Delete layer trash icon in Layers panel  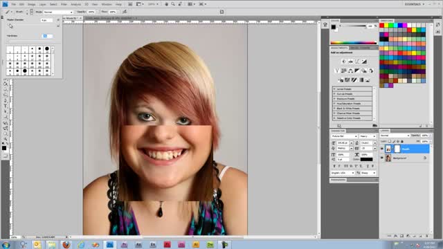pos(427,236)
